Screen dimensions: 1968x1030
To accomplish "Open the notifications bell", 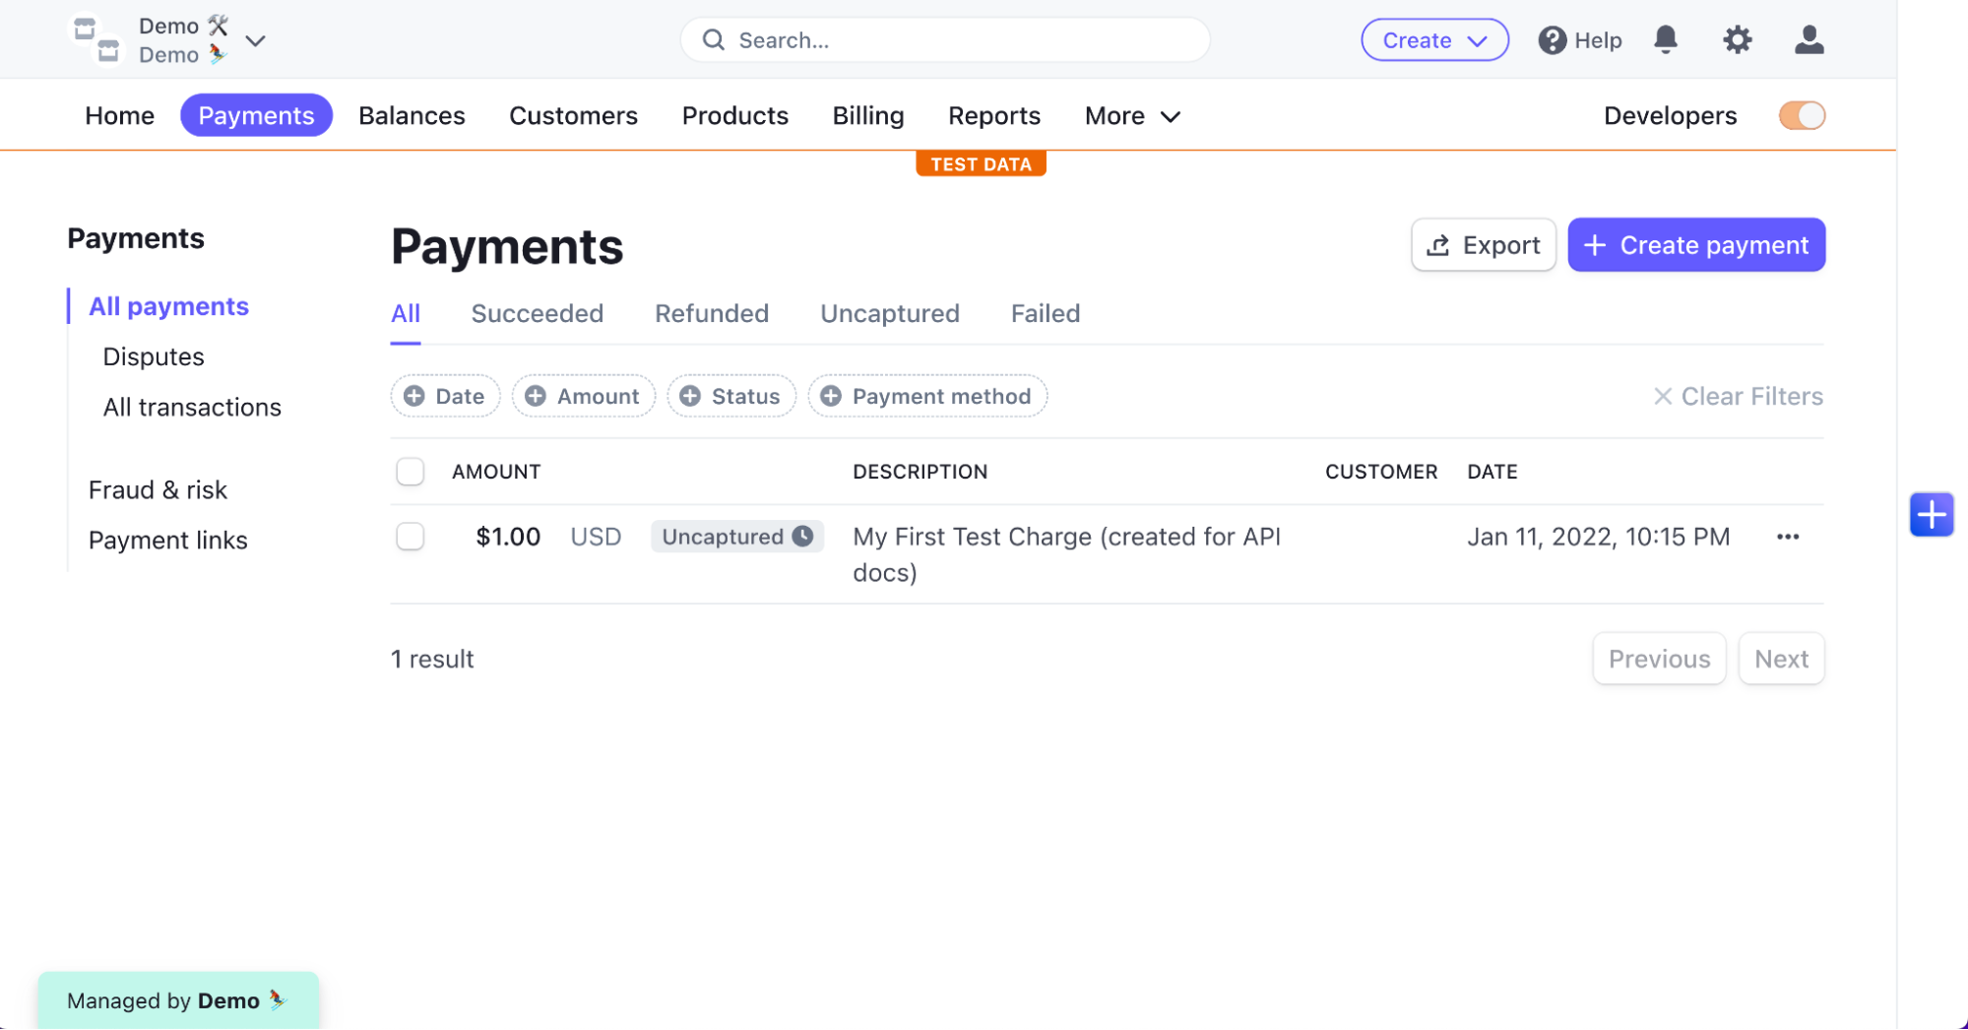I will coord(1665,39).
